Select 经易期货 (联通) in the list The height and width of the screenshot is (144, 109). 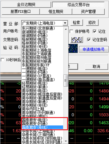[43, 87]
